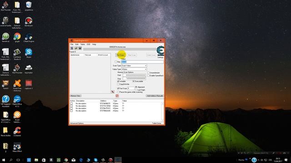Click the scan Value input field
Image resolution: width=291 pixels, height=163 pixels.
pos(142,62)
